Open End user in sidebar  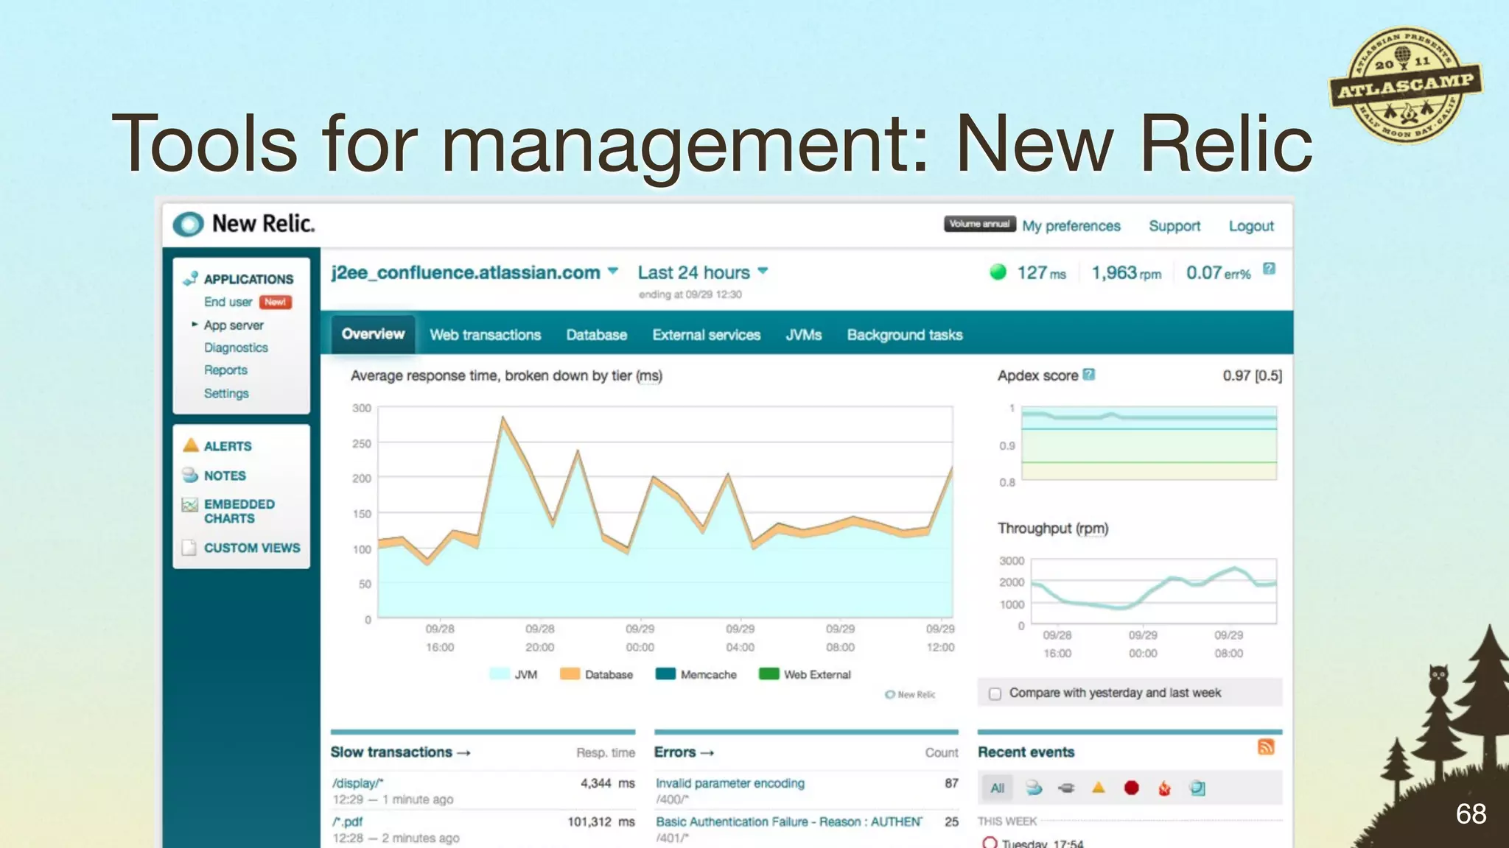pos(228,302)
